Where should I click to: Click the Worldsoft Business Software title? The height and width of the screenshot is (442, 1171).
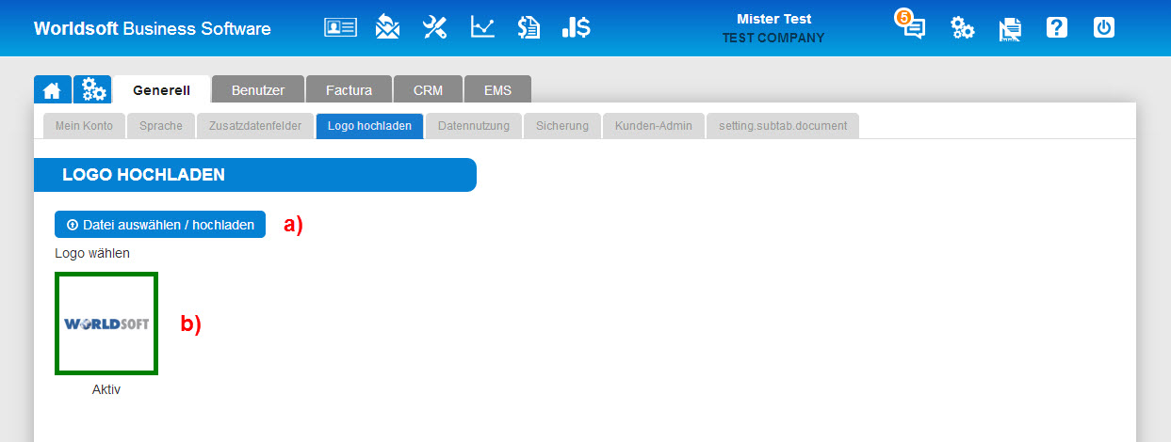pos(153,28)
